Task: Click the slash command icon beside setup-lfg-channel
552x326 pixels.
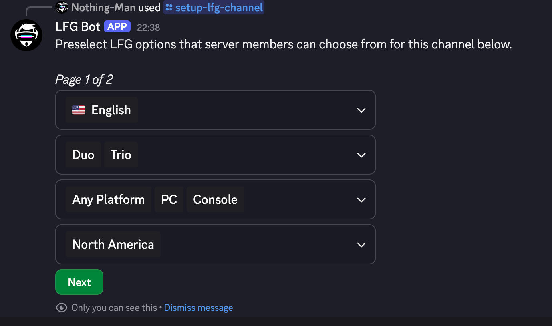Action: click(169, 7)
